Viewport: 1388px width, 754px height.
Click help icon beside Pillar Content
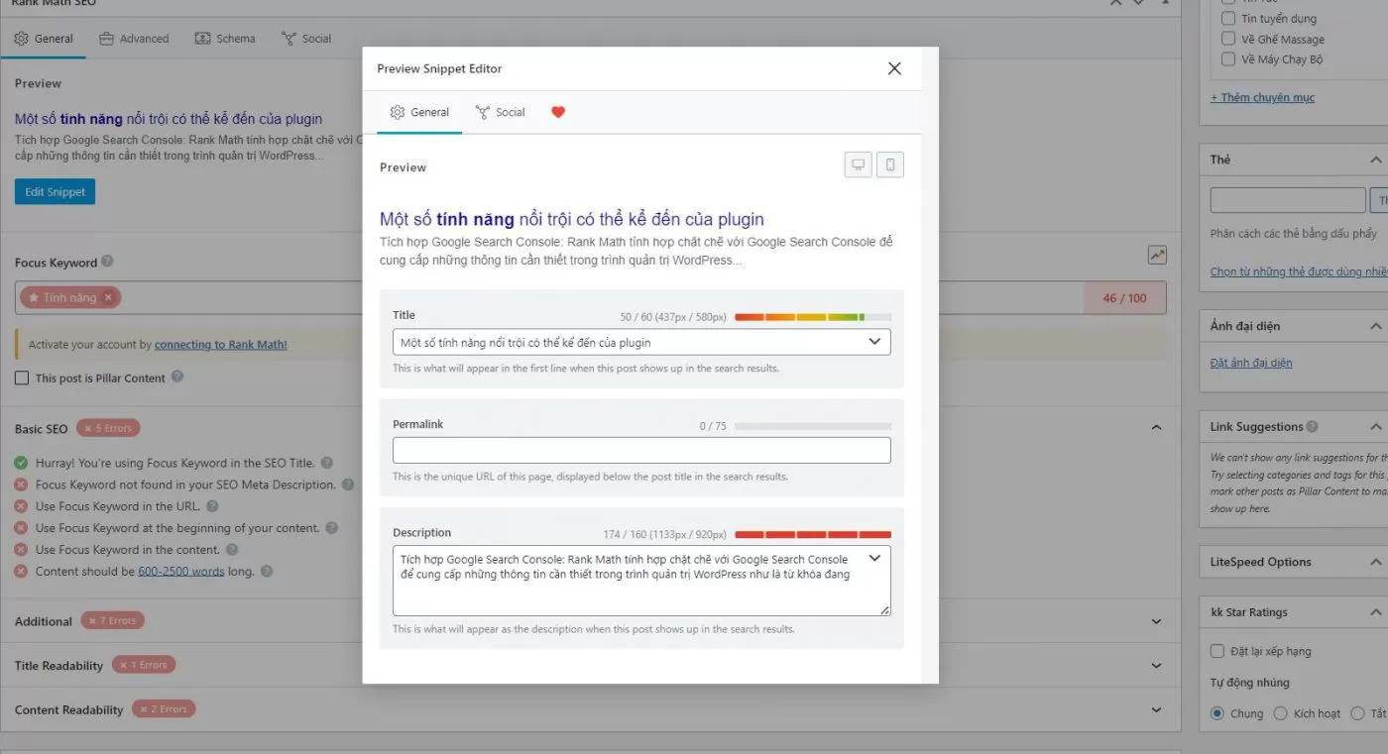coord(177,377)
